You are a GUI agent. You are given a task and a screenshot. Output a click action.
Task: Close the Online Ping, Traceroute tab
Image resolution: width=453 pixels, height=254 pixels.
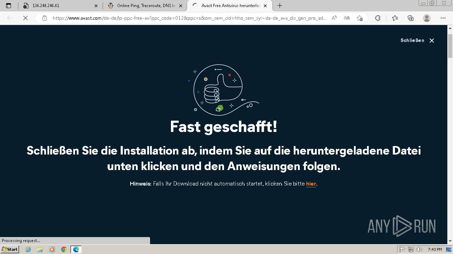(180, 6)
